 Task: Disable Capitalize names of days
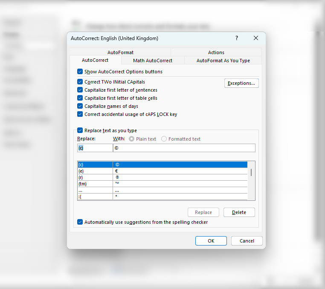click(80, 106)
